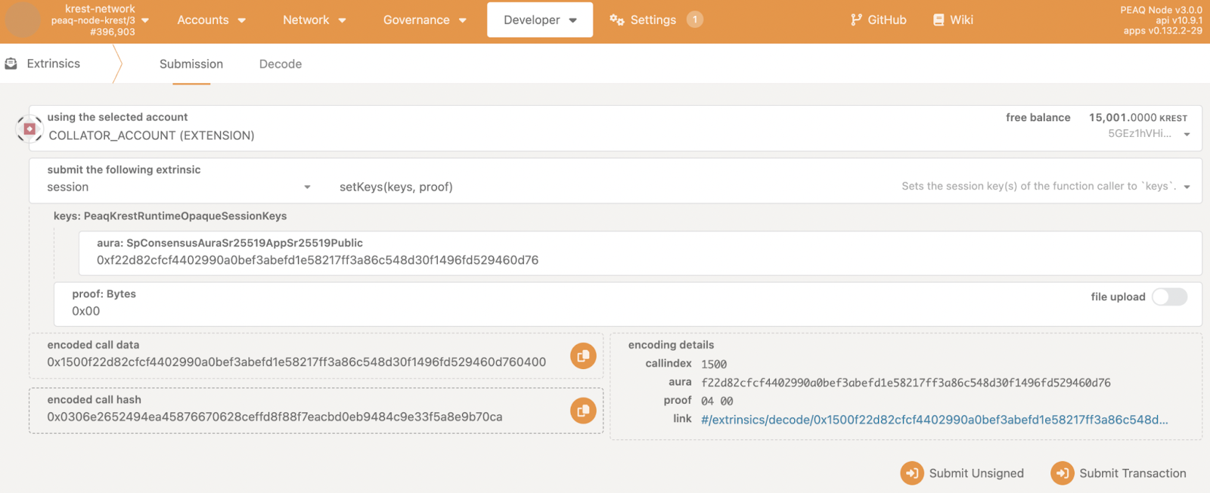Image resolution: width=1210 pixels, height=493 pixels.
Task: Click the proof Bytes input field
Action: [529, 312]
